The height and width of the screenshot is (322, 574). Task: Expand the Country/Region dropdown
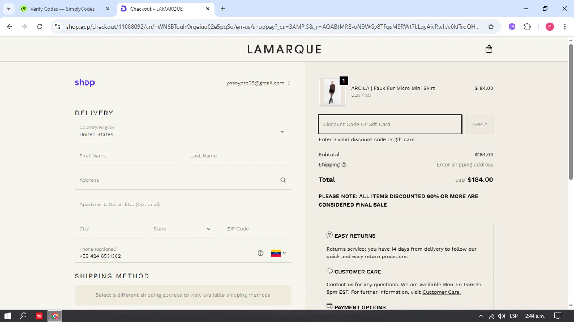[183, 131]
